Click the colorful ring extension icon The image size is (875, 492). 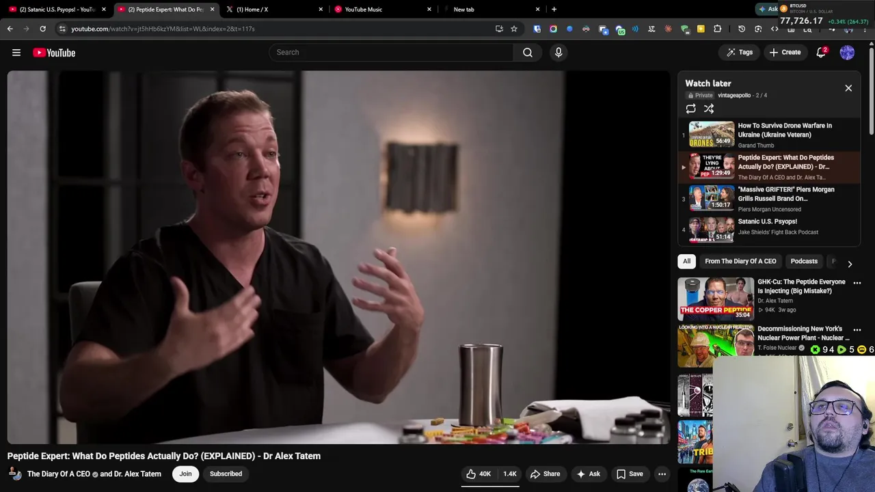pyautogui.click(x=553, y=29)
